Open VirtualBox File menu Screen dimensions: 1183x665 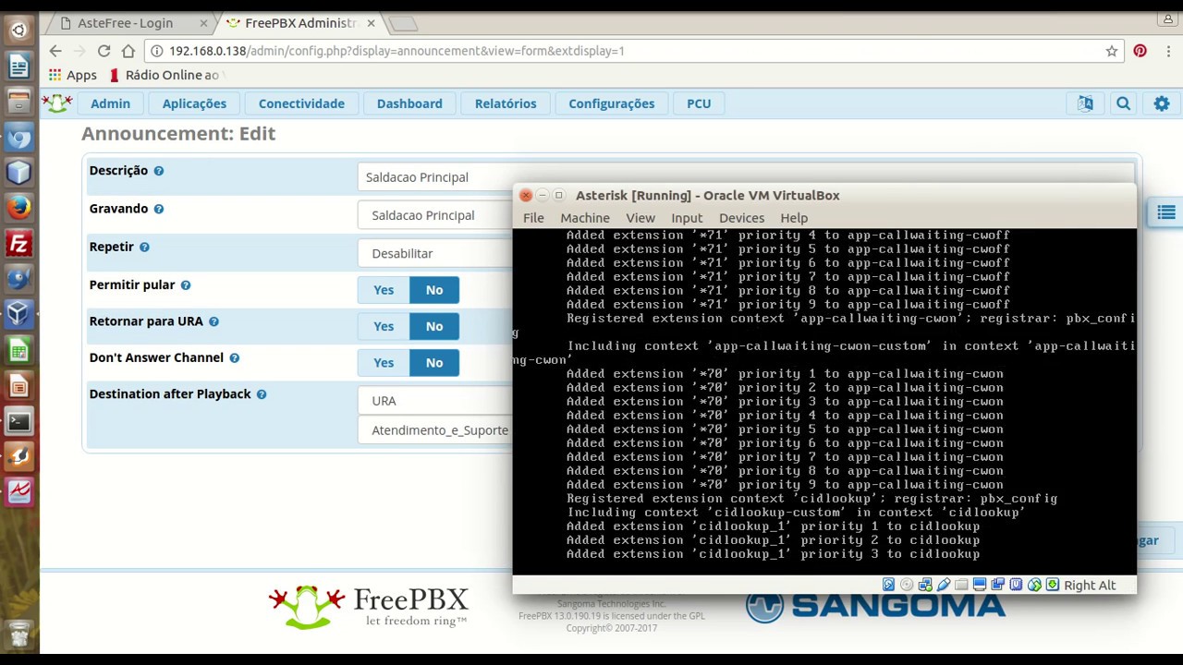click(533, 218)
